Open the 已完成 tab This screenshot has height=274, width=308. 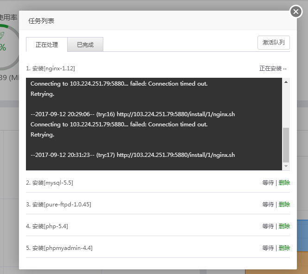pos(85,44)
